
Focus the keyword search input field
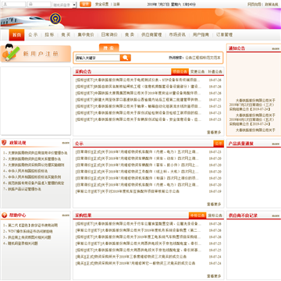pos(98,58)
